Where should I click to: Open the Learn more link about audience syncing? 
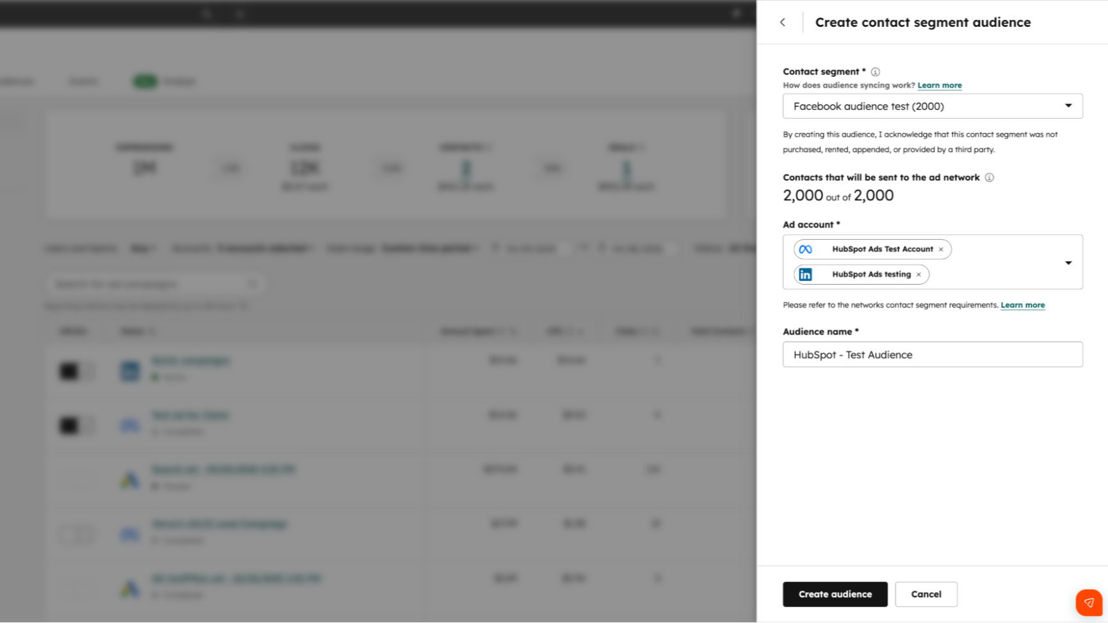pos(939,85)
